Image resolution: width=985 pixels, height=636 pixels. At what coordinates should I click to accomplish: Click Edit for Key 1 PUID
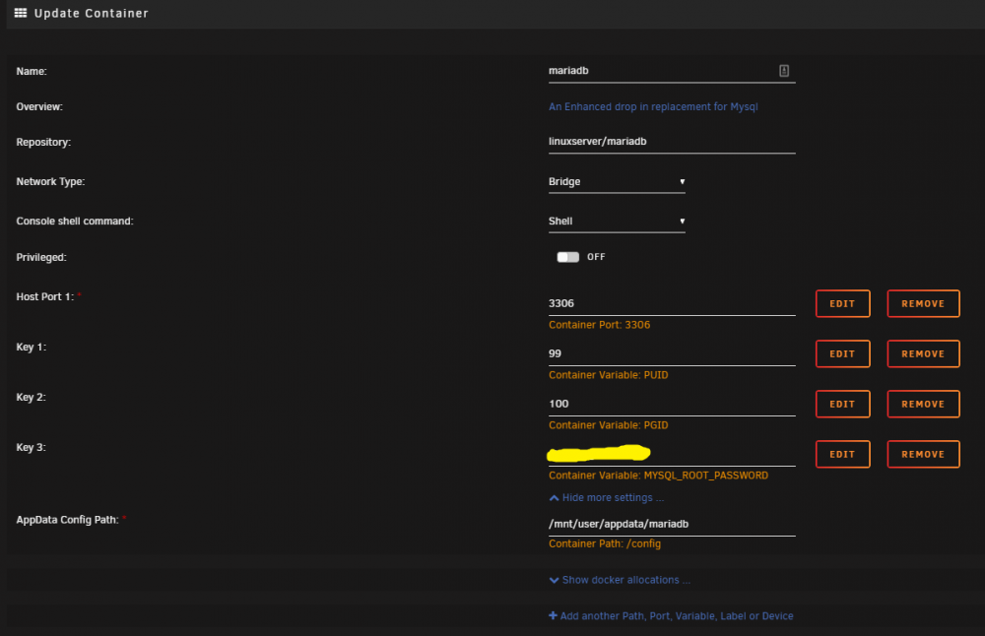click(842, 353)
